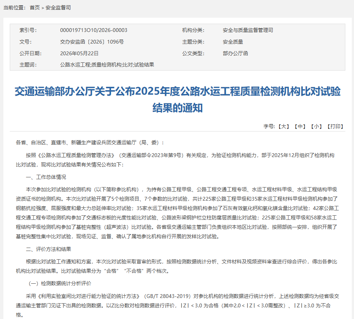Click the paragraph citing GB/T 28043-2019
This screenshot has height=319, width=354.
(x=177, y=305)
